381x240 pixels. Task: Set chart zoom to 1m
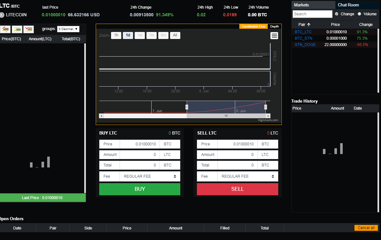pyautogui.click(x=152, y=35)
